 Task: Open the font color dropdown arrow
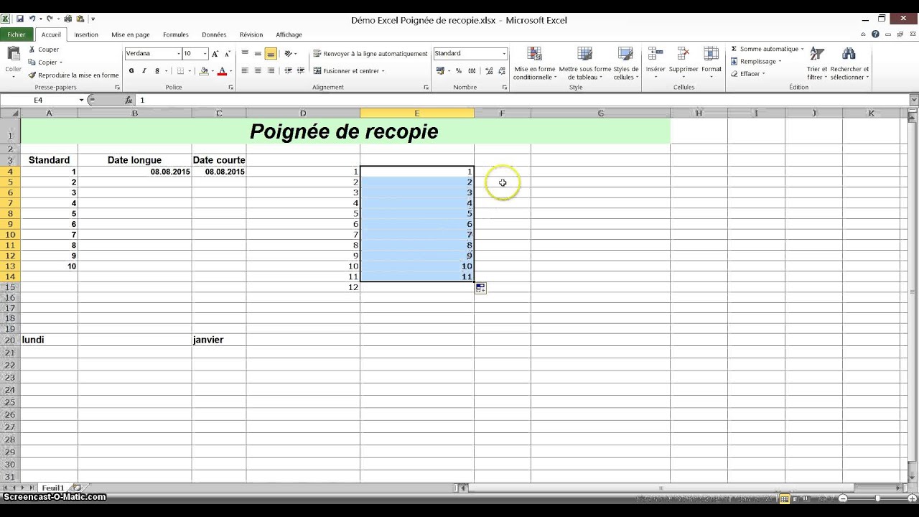(x=230, y=71)
